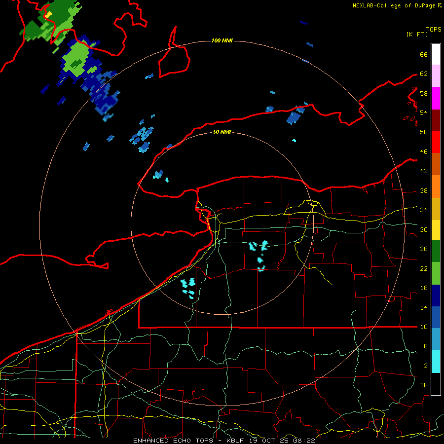The height and width of the screenshot is (444, 444).
Task: Select the 14 legend value
Action: tap(424, 307)
